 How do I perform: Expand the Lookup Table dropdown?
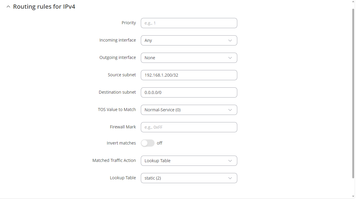189,178
